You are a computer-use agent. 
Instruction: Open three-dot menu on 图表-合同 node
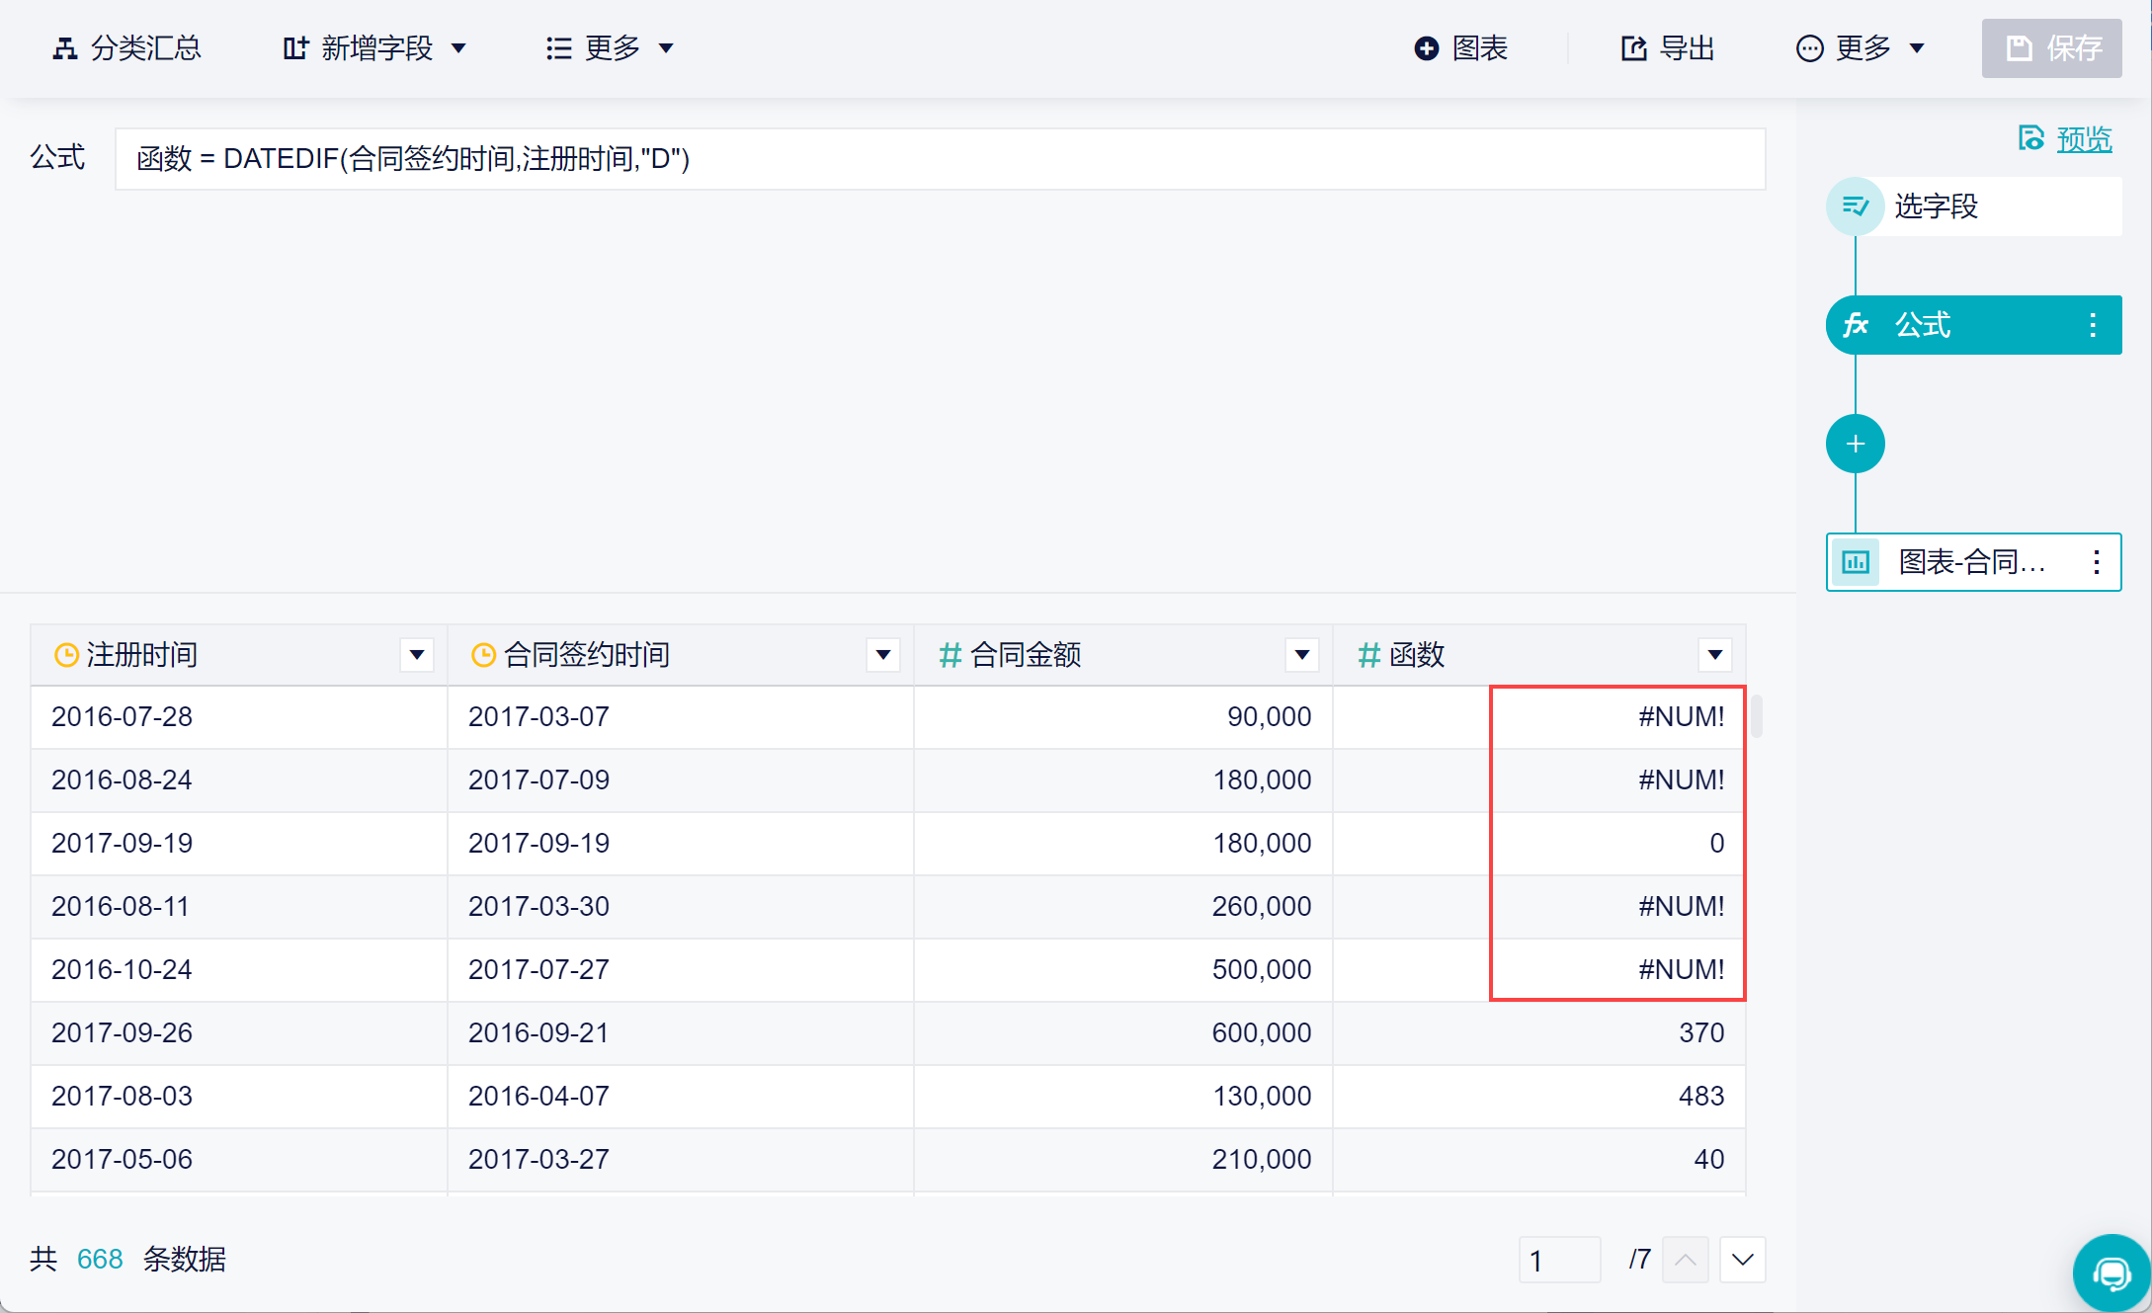pos(2096,562)
